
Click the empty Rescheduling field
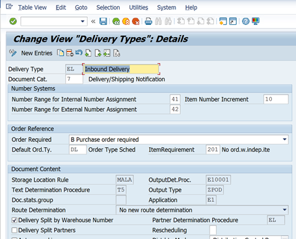click(x=213, y=230)
